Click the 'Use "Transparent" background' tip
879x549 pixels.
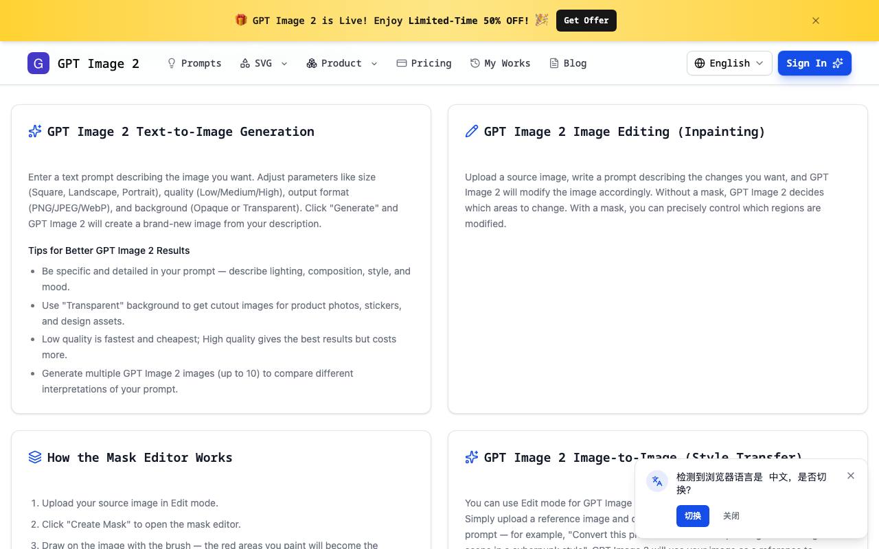tap(222, 313)
